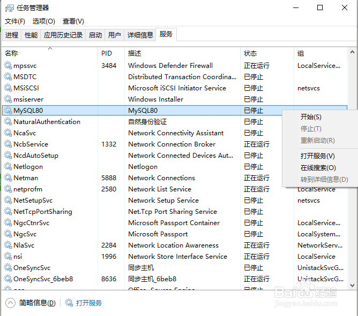The width and height of the screenshot is (358, 316).
Task: Click the LocalSystem... group cell of NgcSvc
Action: pyautogui.click(x=319, y=234)
